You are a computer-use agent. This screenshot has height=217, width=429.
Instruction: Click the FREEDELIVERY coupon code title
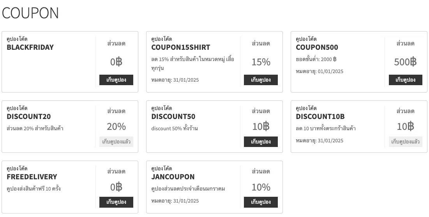(32, 177)
